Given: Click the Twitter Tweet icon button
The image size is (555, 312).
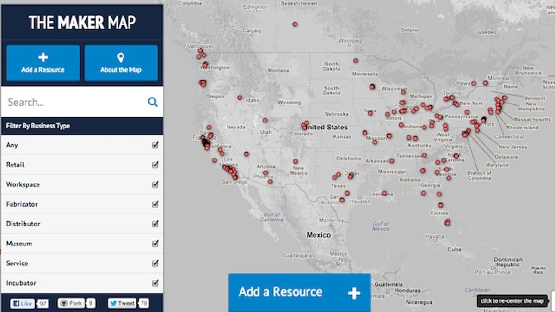Looking at the screenshot, I should (x=122, y=303).
